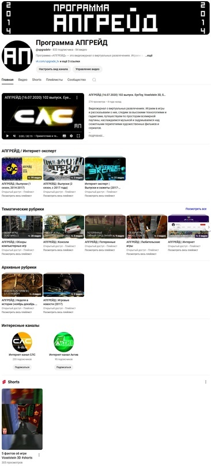This screenshot has width=211, height=466.
Task: Click Управление видео button
Action: (x=87, y=69)
